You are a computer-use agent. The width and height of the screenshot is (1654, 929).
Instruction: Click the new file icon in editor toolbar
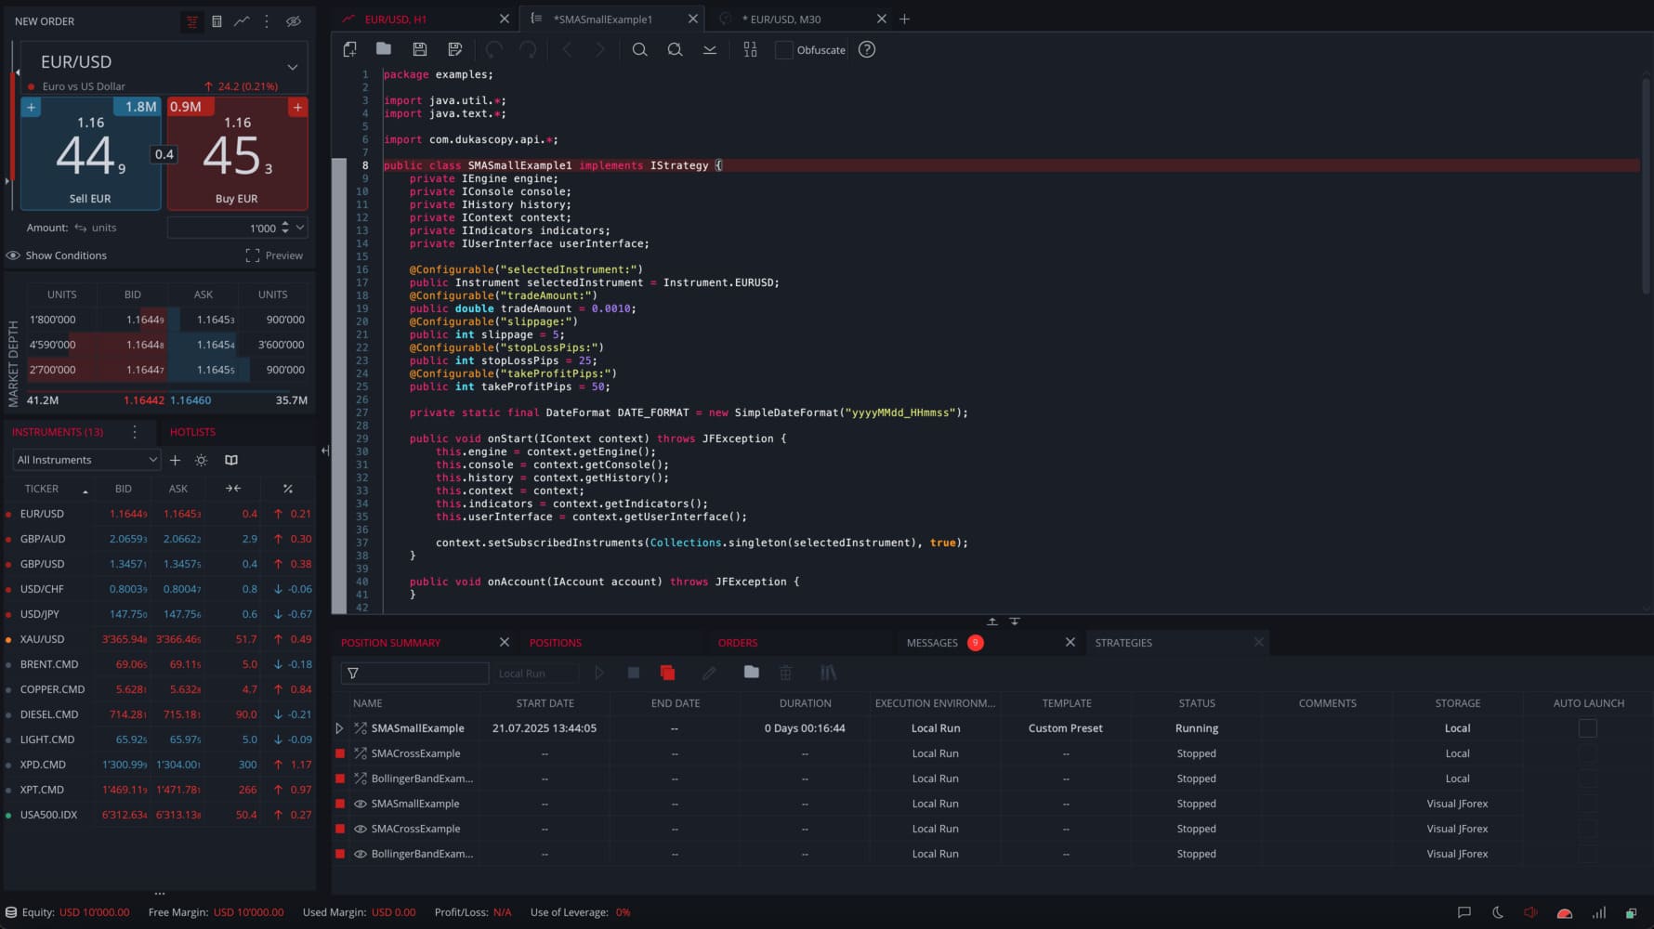click(349, 49)
